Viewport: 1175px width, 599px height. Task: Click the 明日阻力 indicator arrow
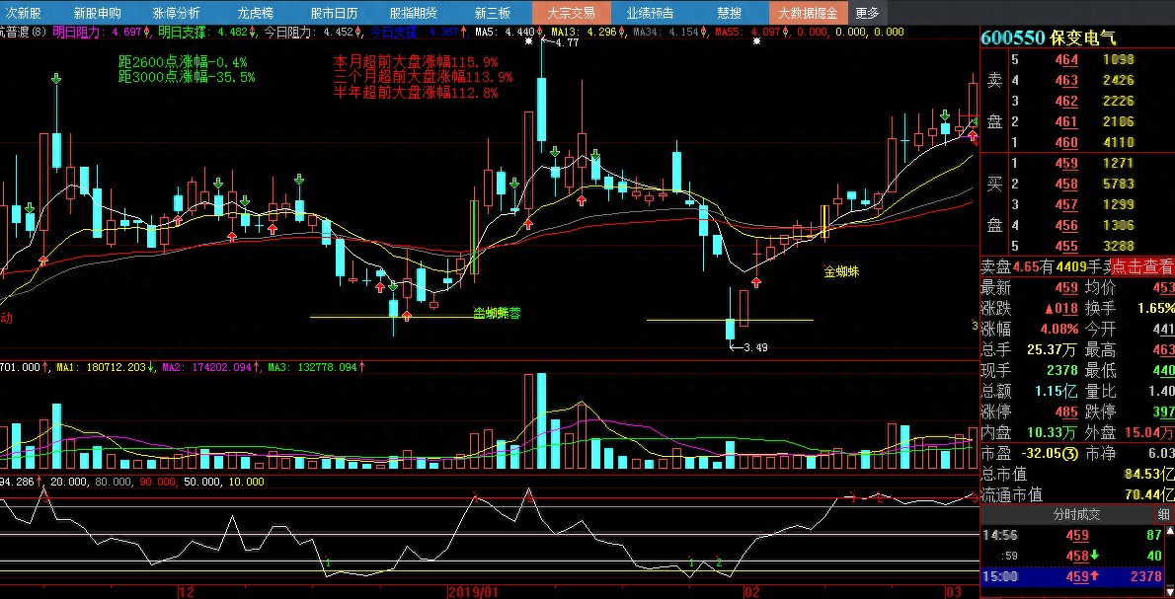[147, 33]
